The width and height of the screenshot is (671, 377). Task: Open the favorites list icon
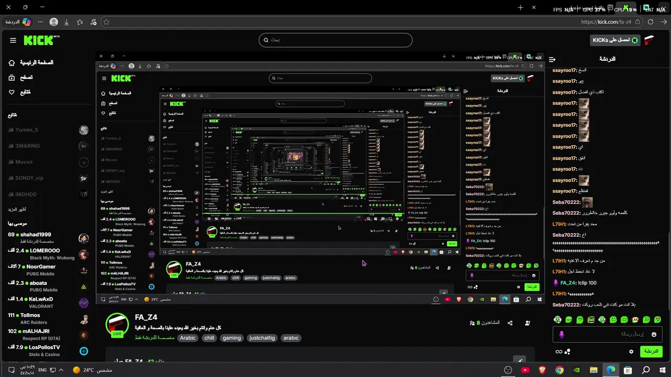click(80, 22)
